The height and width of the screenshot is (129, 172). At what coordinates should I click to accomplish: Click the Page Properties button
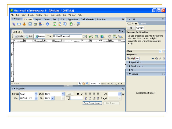pos(92,103)
